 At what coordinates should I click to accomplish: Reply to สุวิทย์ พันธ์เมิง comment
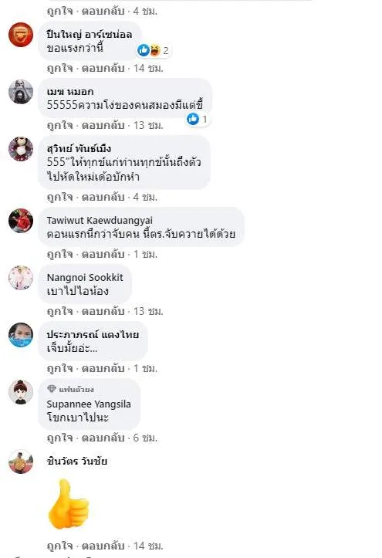[103, 197]
